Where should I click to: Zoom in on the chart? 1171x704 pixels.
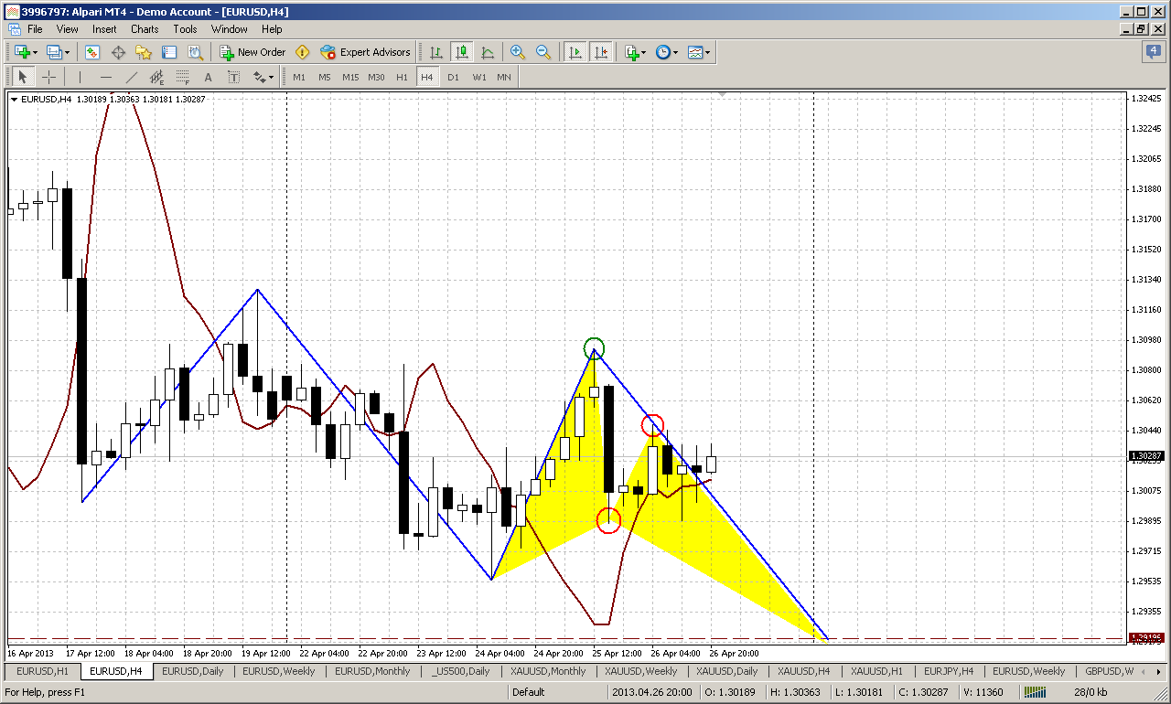[518, 52]
